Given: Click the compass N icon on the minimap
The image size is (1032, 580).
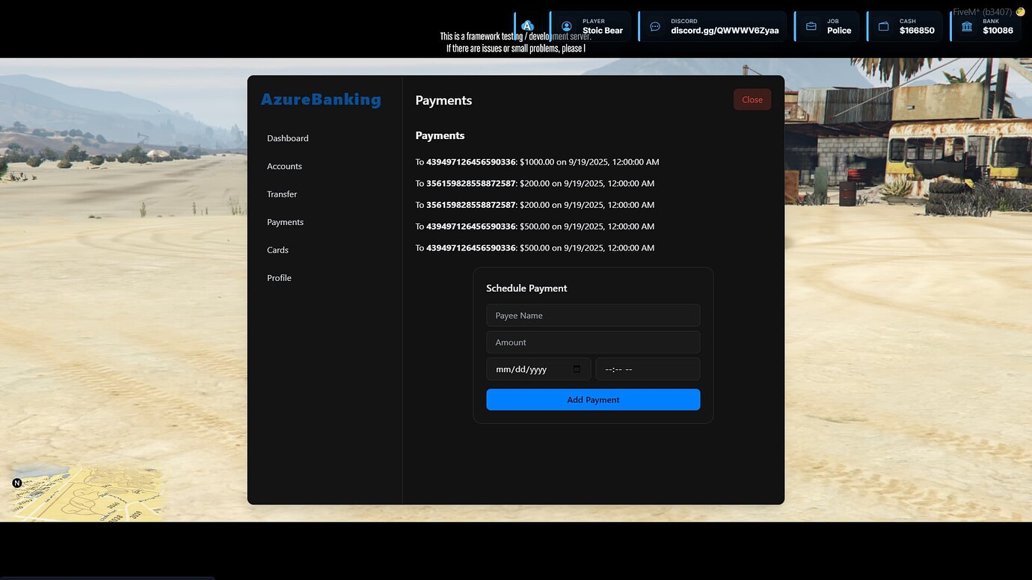Looking at the screenshot, I should (x=16, y=483).
